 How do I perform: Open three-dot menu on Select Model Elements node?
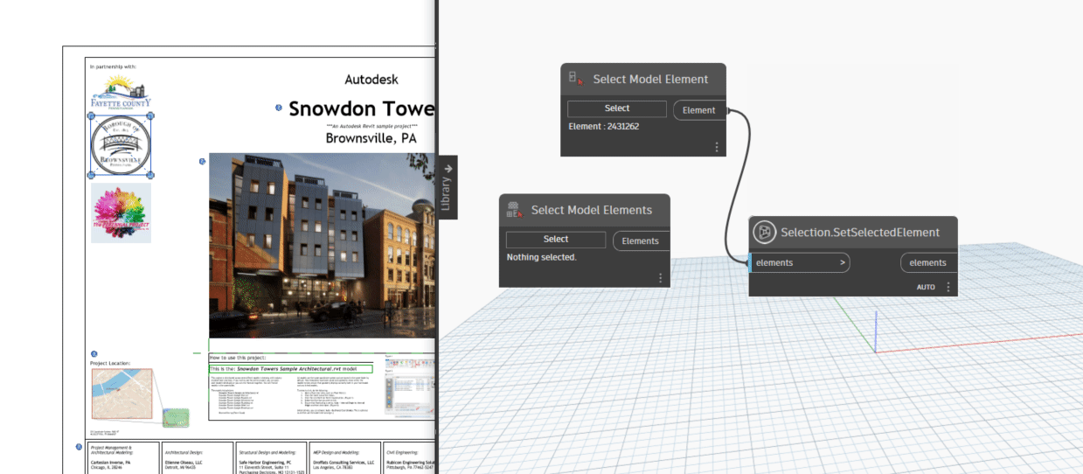tap(660, 278)
